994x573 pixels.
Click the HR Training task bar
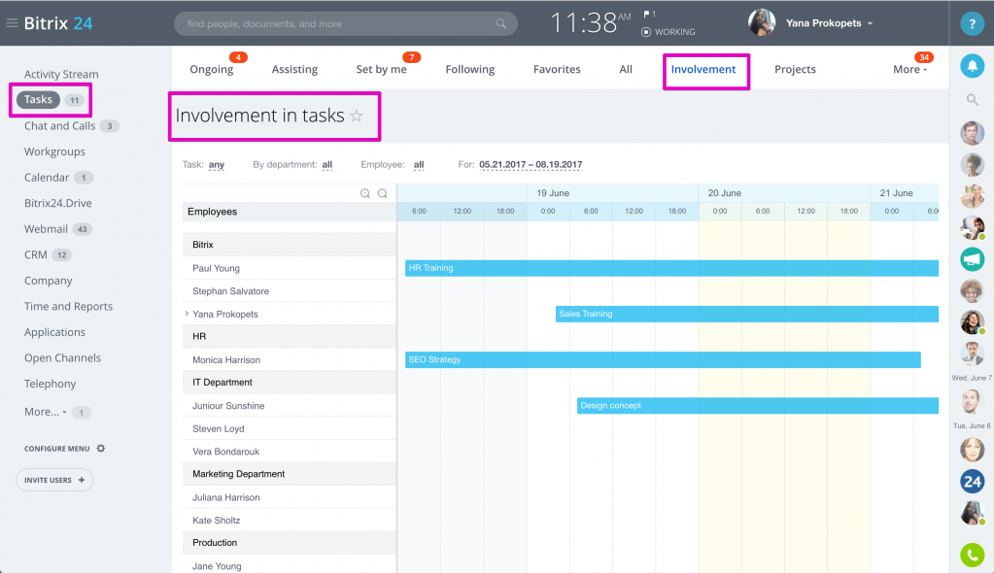pyautogui.click(x=672, y=268)
